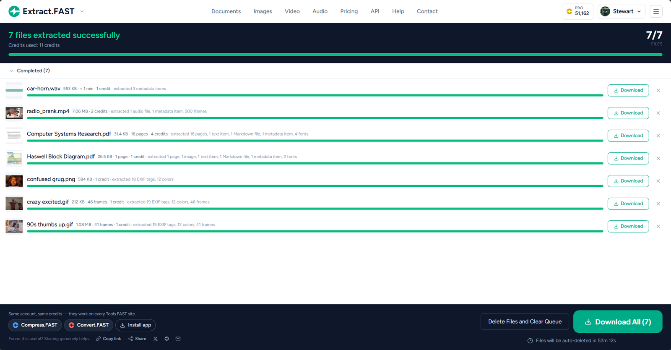Image resolution: width=671 pixels, height=350 pixels.
Task: Click the Haswell Block Diagram.pdf thumbnail
Action: click(x=14, y=158)
